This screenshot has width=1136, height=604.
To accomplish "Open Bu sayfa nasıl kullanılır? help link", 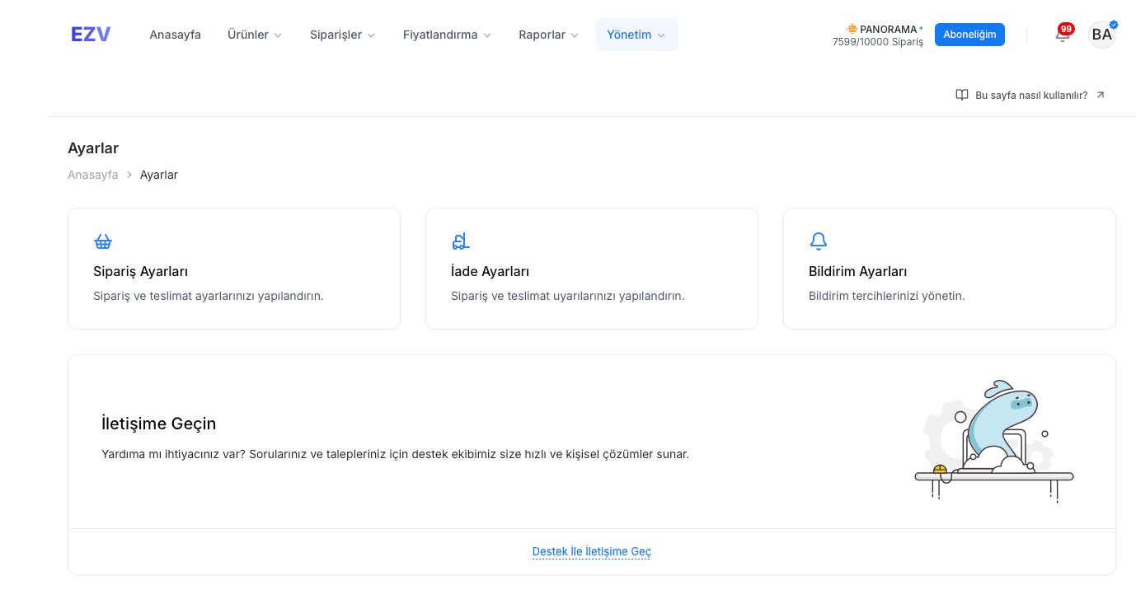I will pyautogui.click(x=1030, y=95).
